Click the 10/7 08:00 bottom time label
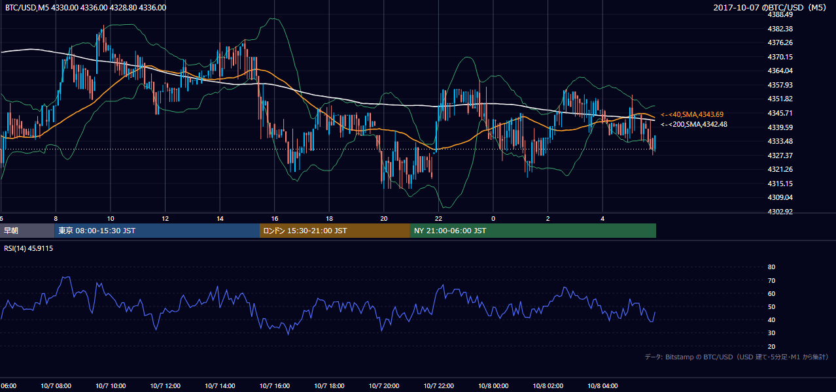836x392 pixels. click(x=56, y=386)
